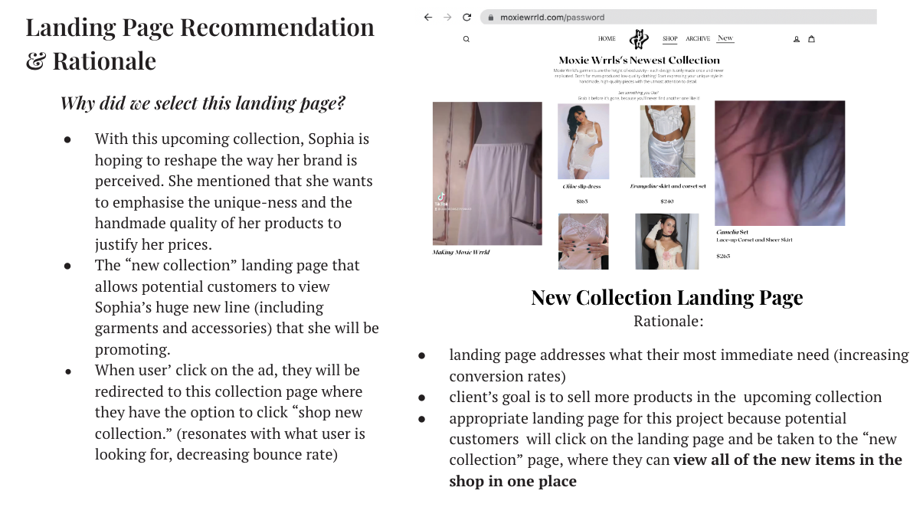Click the $240 price text
Screen dimensions: 910x507
tap(667, 201)
